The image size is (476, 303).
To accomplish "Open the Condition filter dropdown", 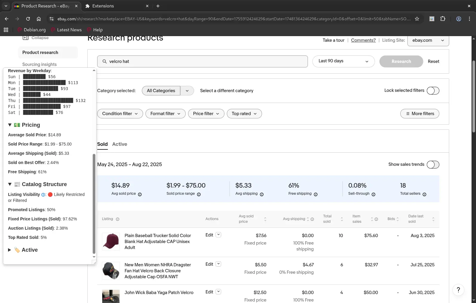I will [120, 114].
